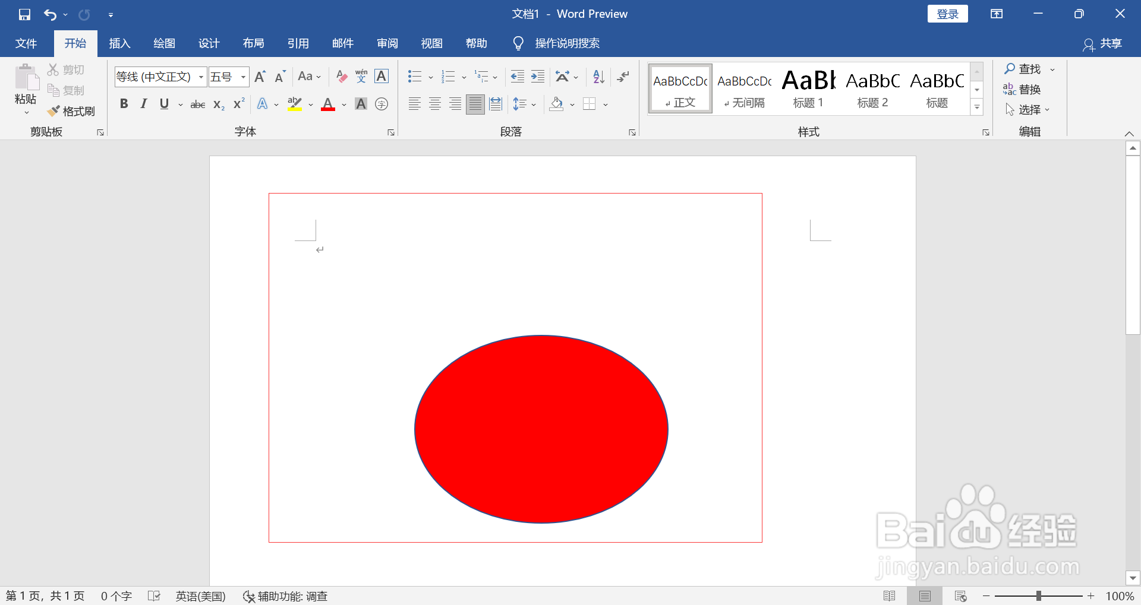Switch to the 绘图 tab
1141x605 pixels.
click(164, 43)
